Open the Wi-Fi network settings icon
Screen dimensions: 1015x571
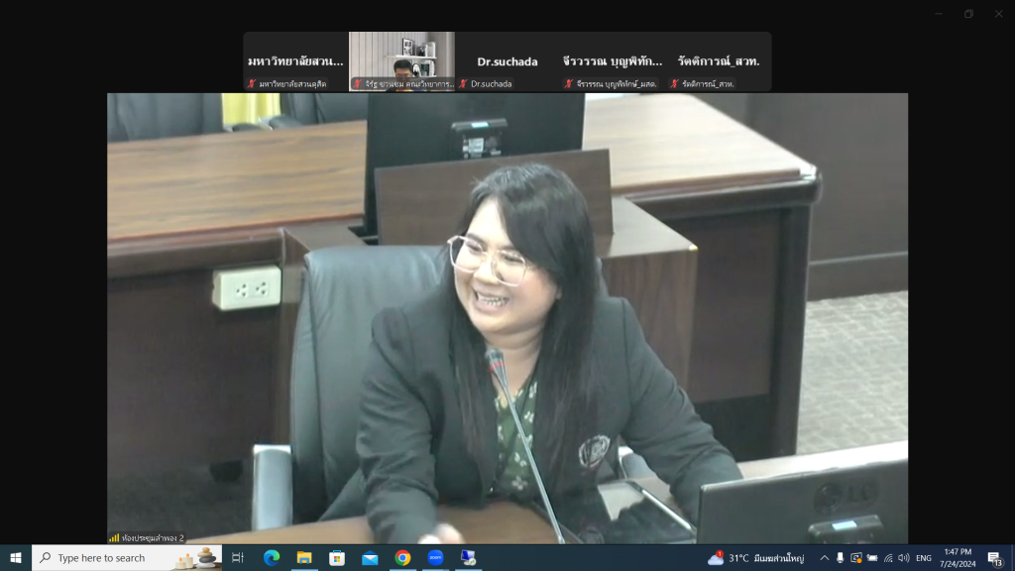888,558
